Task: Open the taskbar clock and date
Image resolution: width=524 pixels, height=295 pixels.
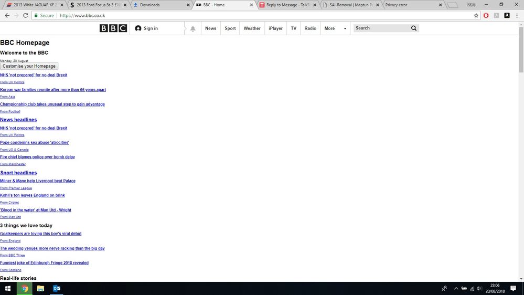Action: click(x=495, y=288)
